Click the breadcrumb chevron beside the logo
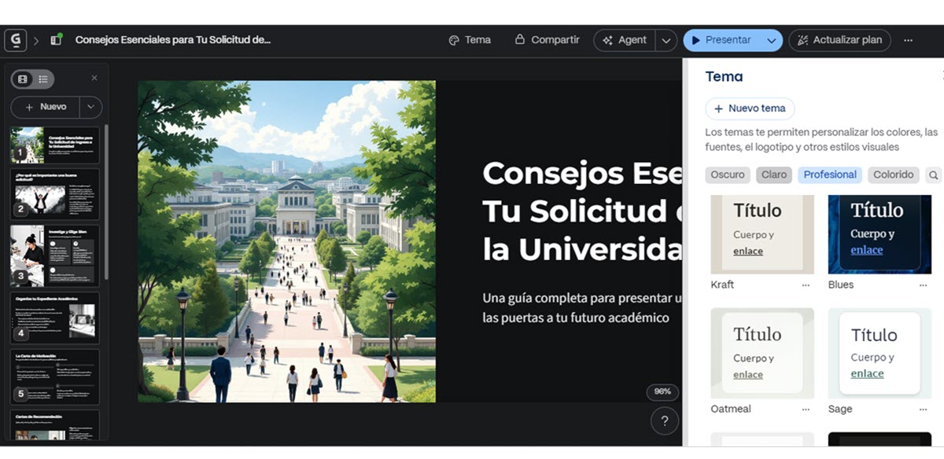Viewport: 944px width, 459px height. click(x=36, y=40)
